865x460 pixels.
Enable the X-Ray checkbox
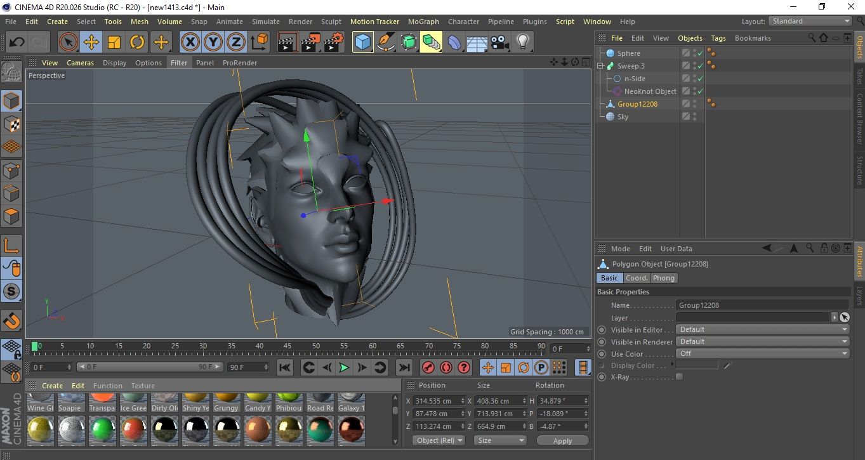pos(680,377)
